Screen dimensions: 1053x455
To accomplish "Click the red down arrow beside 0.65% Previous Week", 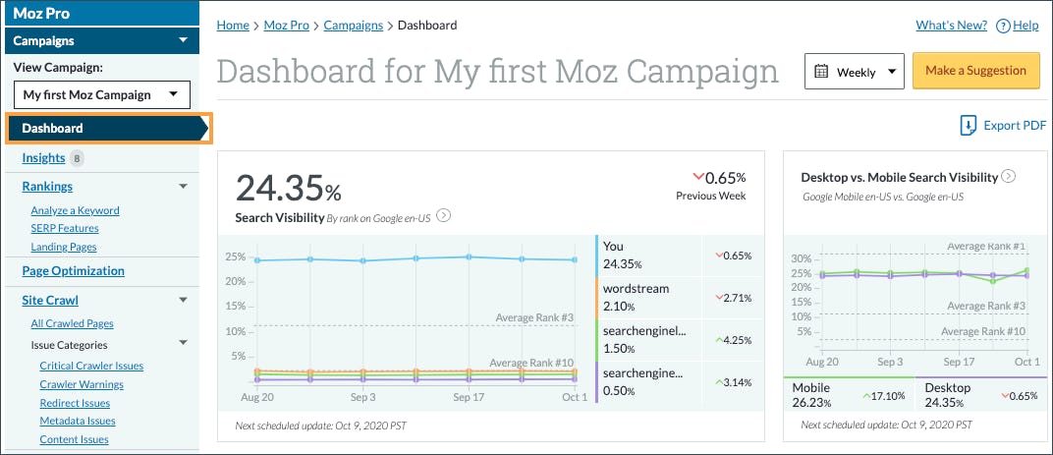I will pyautogui.click(x=698, y=177).
